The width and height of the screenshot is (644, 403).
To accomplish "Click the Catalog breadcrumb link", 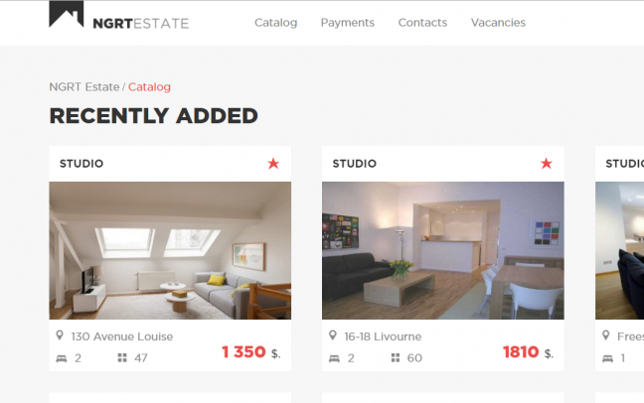I will pyautogui.click(x=149, y=87).
